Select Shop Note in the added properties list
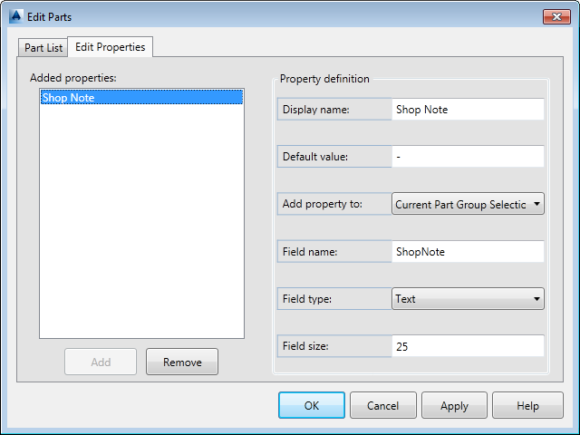 [140, 97]
